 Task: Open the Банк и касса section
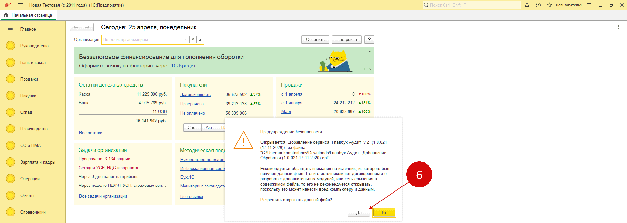(33, 62)
